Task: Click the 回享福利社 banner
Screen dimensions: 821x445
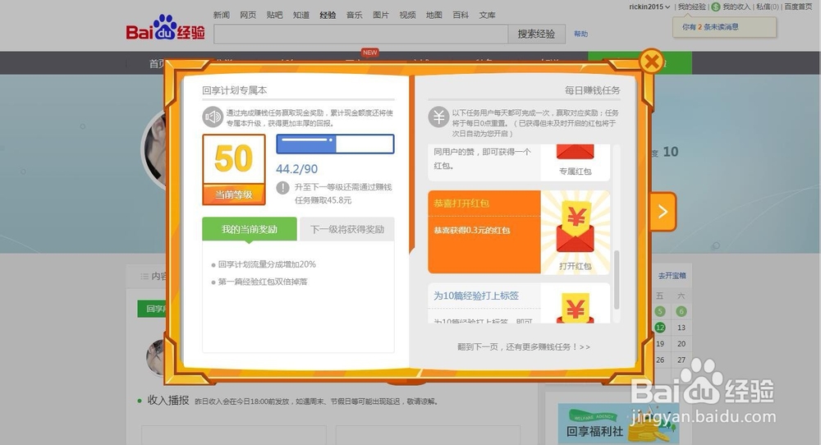Action: coord(618,424)
